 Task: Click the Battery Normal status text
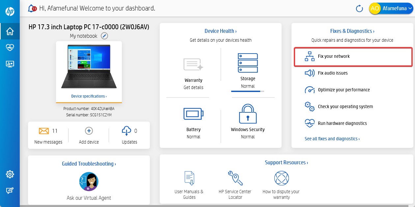point(193,137)
